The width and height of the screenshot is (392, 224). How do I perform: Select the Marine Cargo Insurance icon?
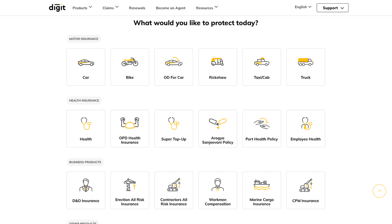[261, 185]
